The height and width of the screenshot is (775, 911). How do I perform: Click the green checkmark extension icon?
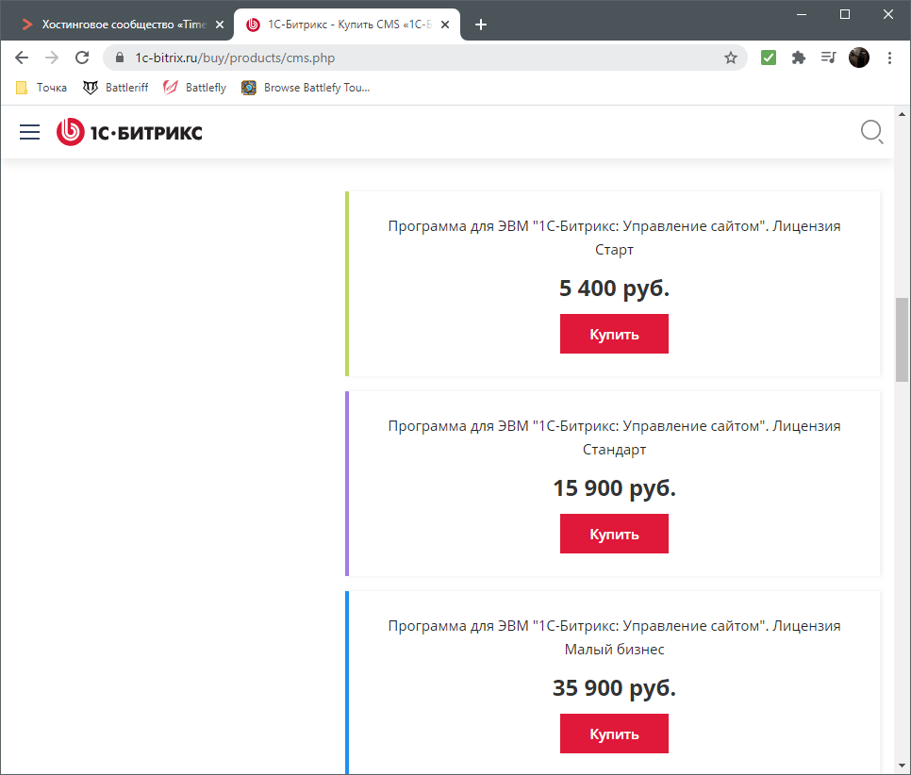[x=768, y=58]
